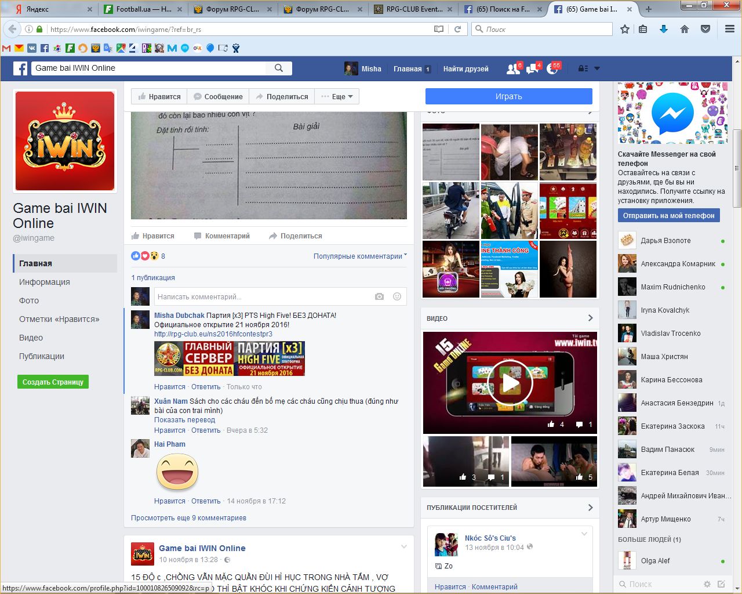Open notifications globe icon with 55 badge
The height and width of the screenshot is (594, 742).
pos(552,68)
